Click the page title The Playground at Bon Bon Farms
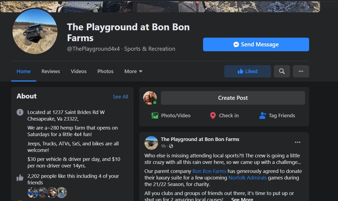The image size is (338, 201). pos(128,32)
